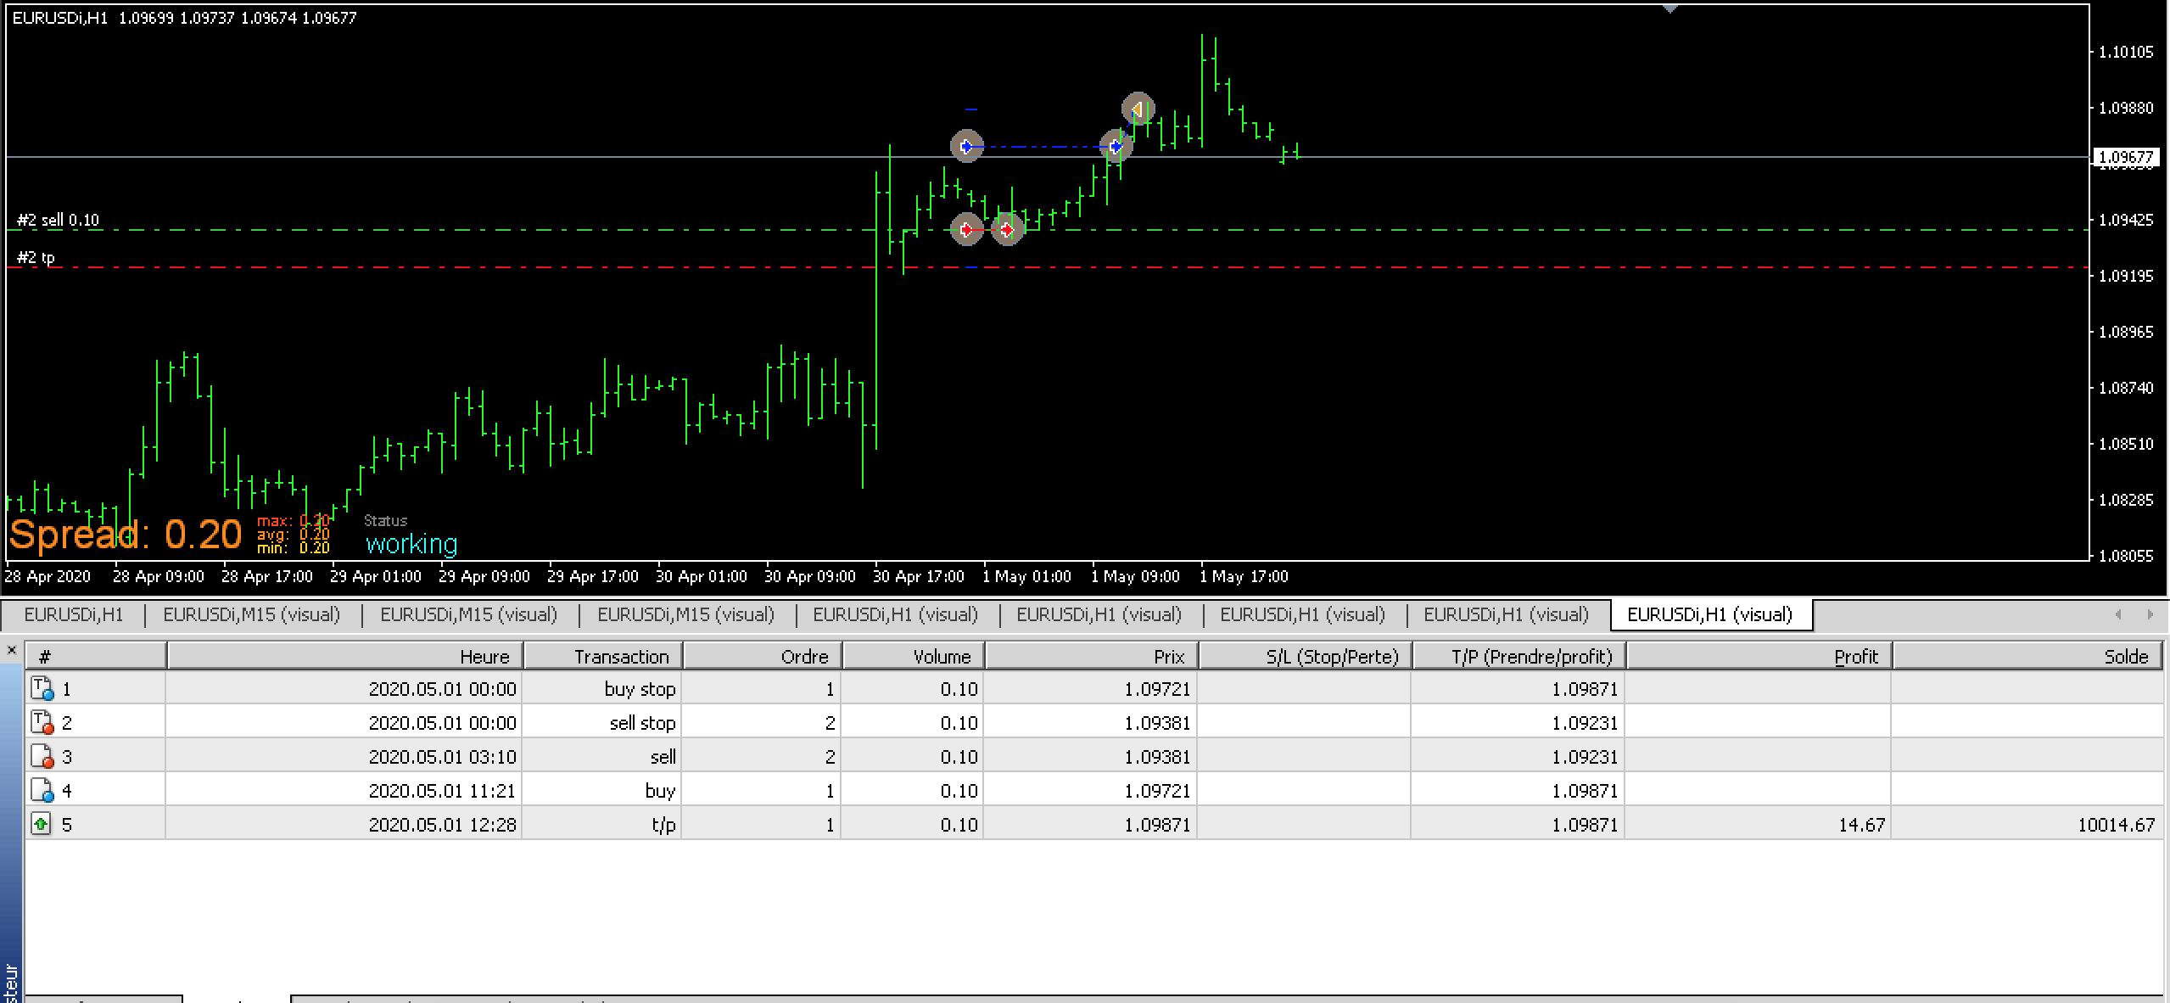Click the time 2020.05.01 03:10 cell
Screen dimensions: 2170x1003
coord(344,756)
